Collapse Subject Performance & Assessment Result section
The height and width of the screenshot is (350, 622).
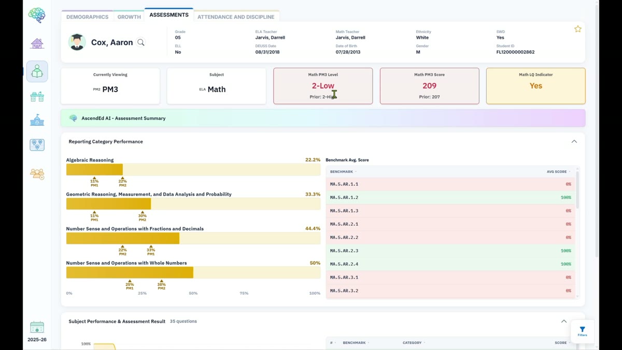point(564,322)
